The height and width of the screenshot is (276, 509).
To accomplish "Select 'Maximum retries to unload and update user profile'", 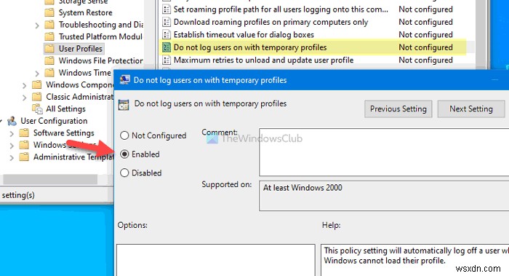I will click(263, 60).
